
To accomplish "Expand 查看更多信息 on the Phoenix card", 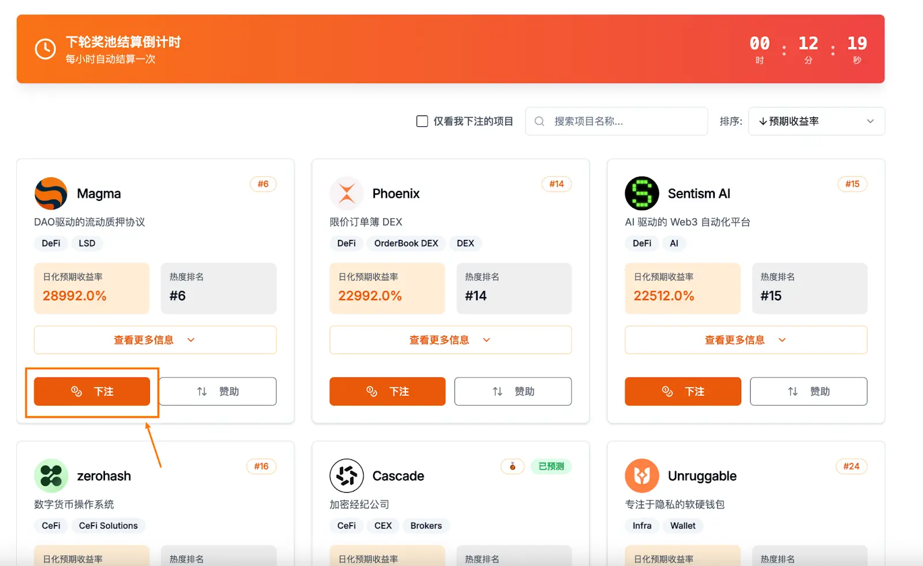I will (x=450, y=340).
